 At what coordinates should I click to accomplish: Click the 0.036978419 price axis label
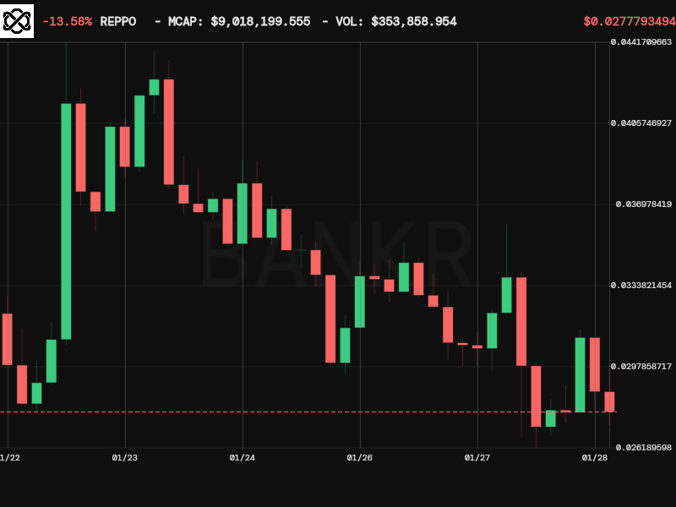tap(644, 204)
